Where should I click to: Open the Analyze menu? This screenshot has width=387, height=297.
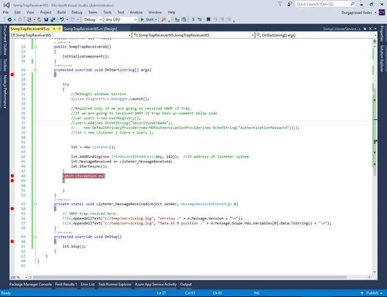point(136,12)
